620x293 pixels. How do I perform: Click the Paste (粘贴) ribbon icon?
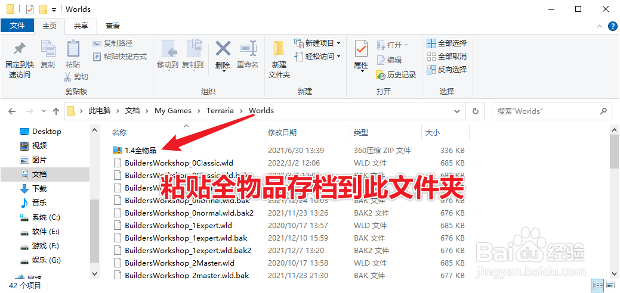click(73, 49)
